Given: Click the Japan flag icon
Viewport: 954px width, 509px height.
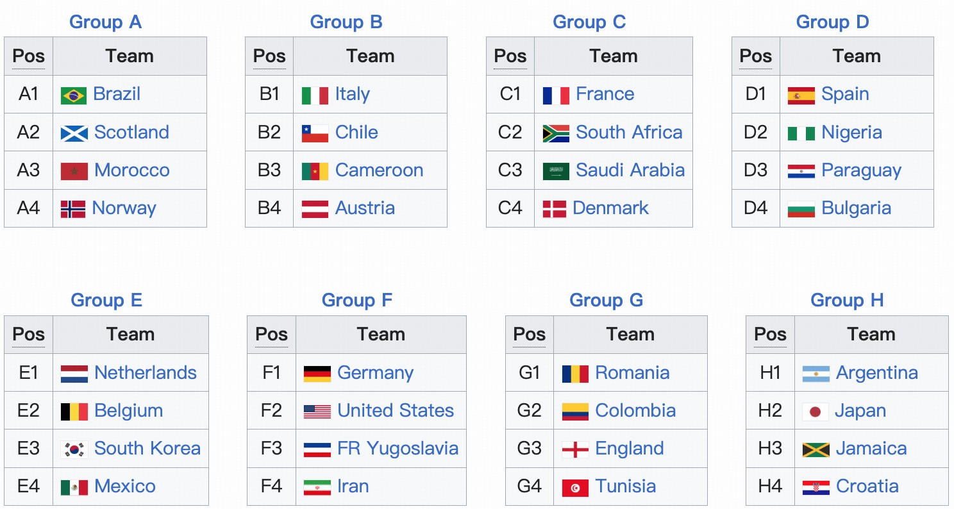Looking at the screenshot, I should [816, 411].
